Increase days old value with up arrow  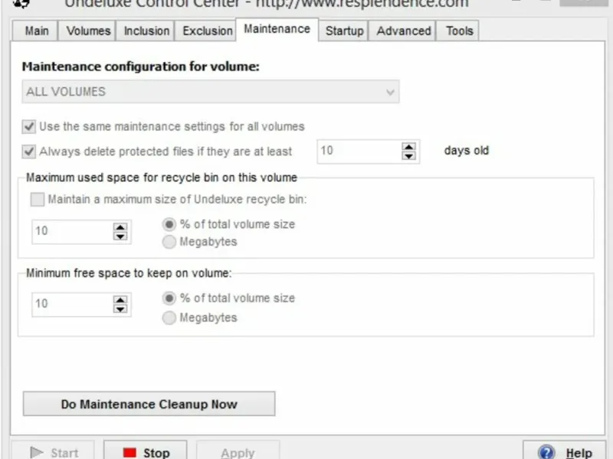click(409, 146)
